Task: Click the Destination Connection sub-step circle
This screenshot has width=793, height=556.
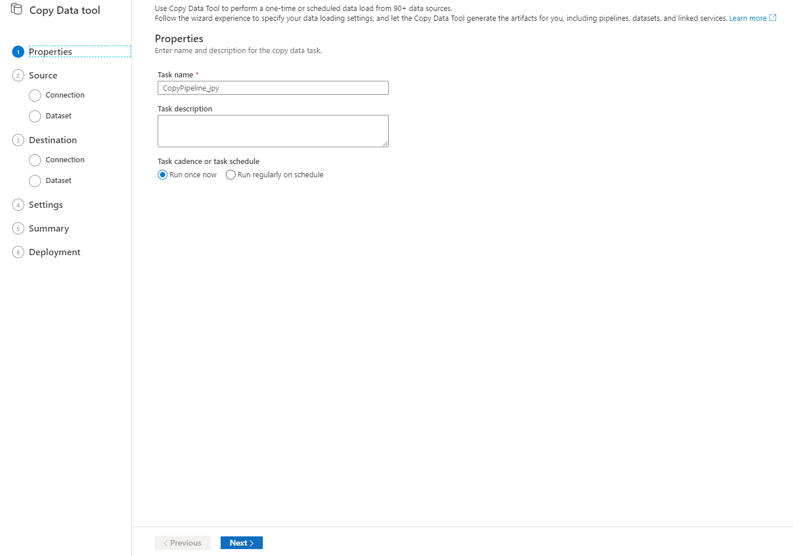Action: (x=35, y=160)
